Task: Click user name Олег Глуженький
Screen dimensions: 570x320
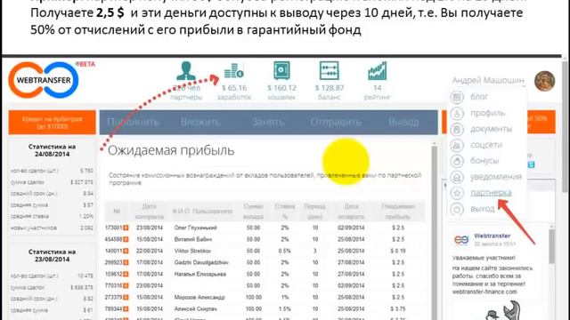Action: pyautogui.click(x=196, y=228)
